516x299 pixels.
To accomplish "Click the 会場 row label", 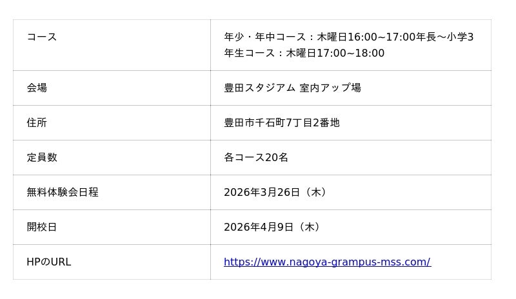I will click(37, 88).
